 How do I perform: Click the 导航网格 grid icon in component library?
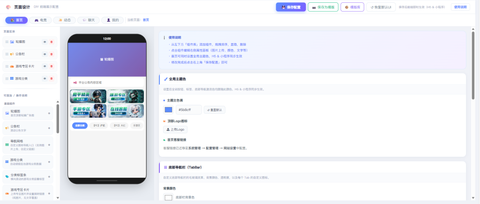pyautogui.click(x=7, y=145)
